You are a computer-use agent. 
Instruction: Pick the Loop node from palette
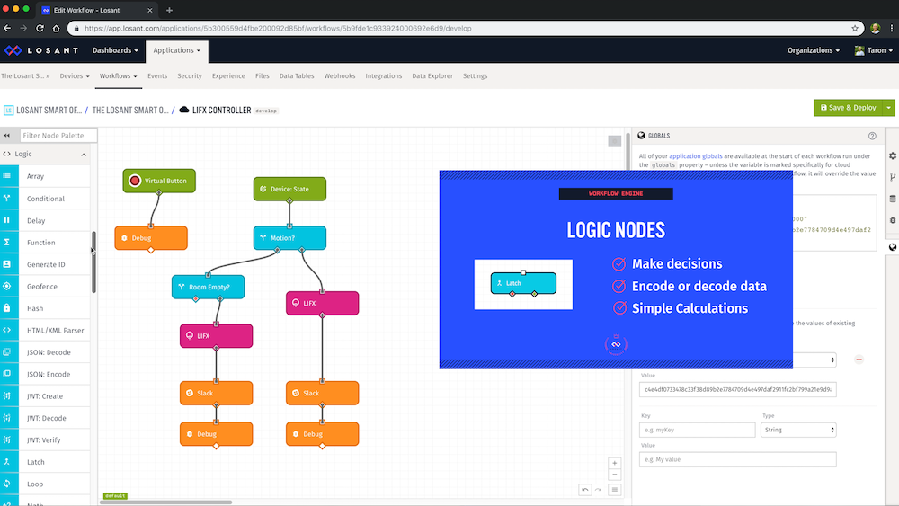[45, 484]
